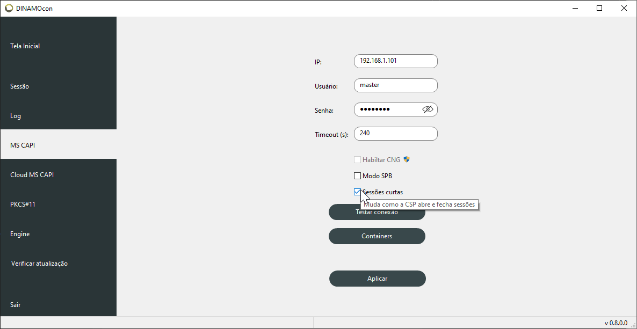This screenshot has width=637, height=329.
Task: Click the IP address input field
Action: (x=396, y=61)
